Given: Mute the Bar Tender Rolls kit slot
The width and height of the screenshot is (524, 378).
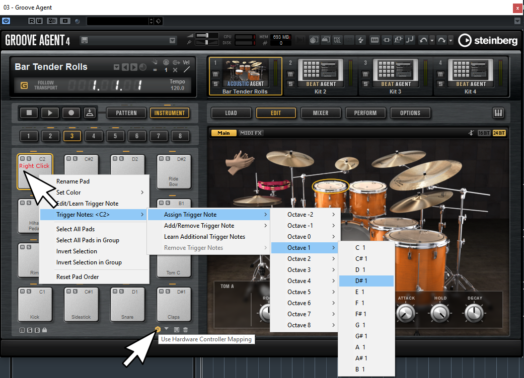Looking at the screenshot, I should (215, 74).
